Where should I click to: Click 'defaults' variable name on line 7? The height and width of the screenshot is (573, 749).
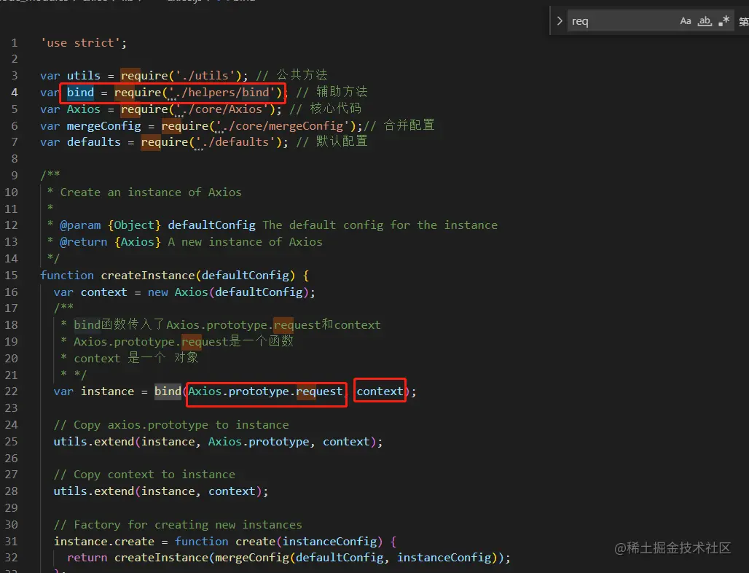pos(93,142)
